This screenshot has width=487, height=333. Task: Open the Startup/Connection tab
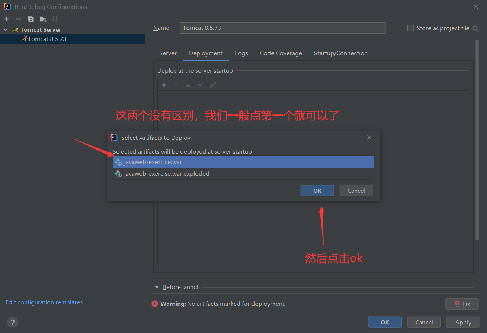pyautogui.click(x=340, y=53)
